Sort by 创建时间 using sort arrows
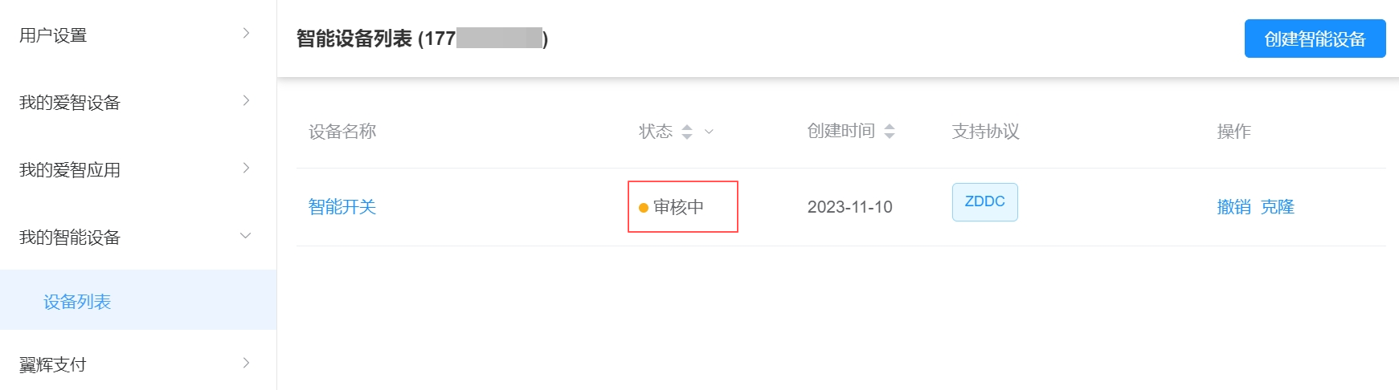The image size is (1399, 390). pos(890,132)
